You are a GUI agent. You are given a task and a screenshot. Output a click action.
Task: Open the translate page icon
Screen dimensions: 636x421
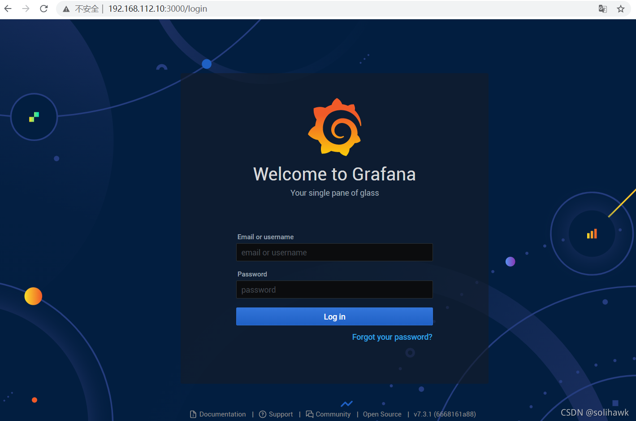(603, 9)
